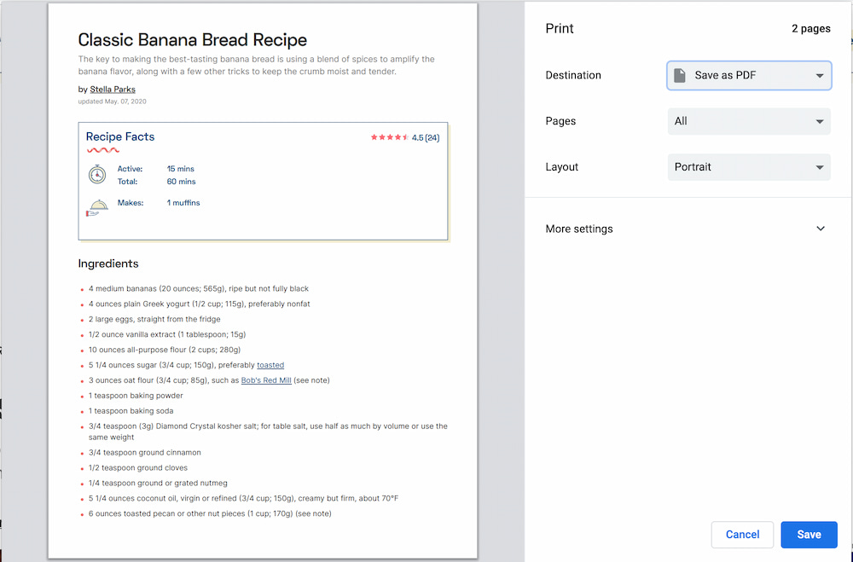Click the toasted hyperlink in ingredients
The height and width of the screenshot is (562, 853).
point(270,365)
